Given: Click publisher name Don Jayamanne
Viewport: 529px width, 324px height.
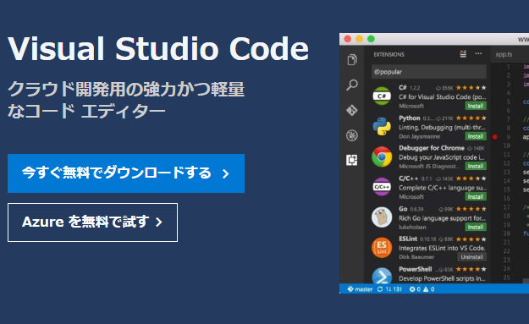Looking at the screenshot, I should click(x=419, y=136).
